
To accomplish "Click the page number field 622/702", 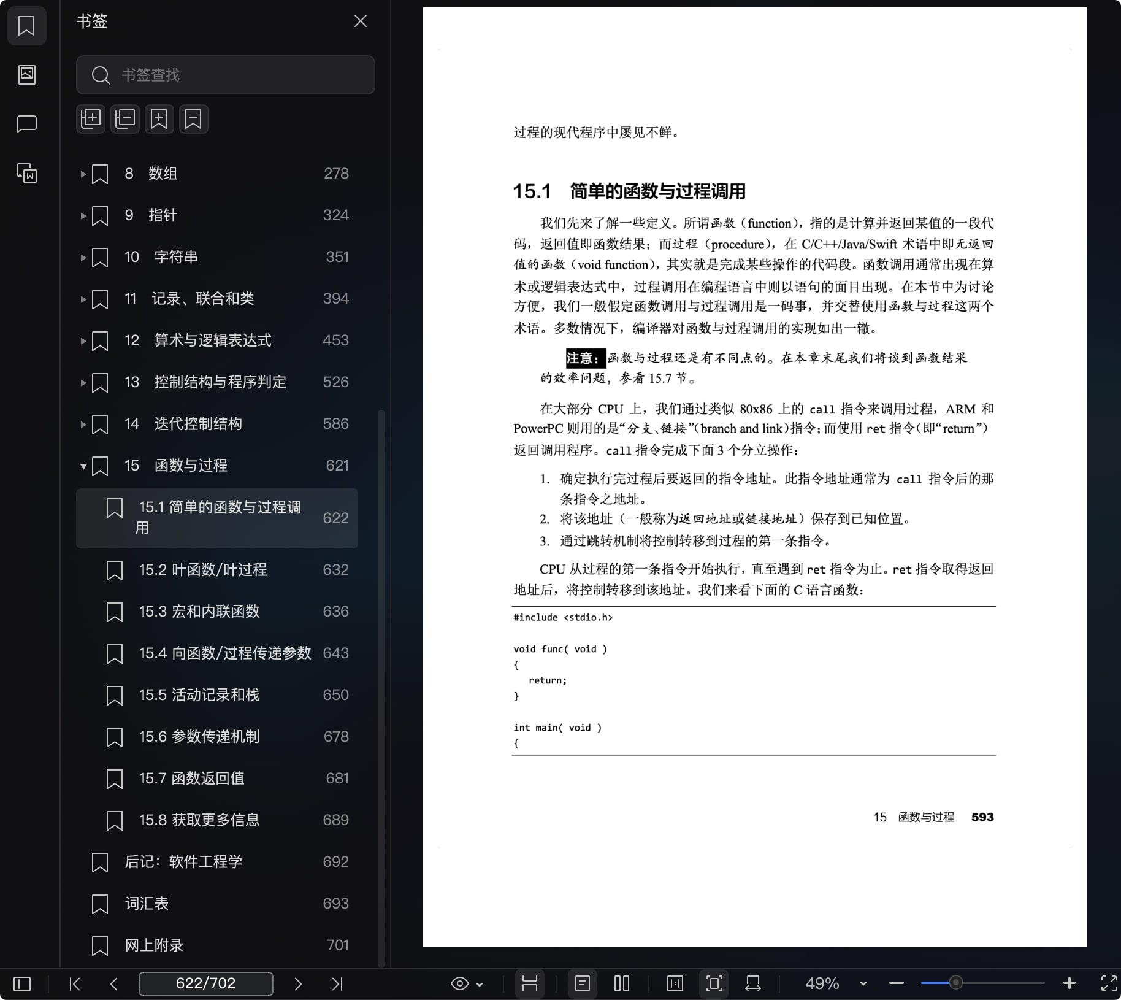I will tap(206, 983).
